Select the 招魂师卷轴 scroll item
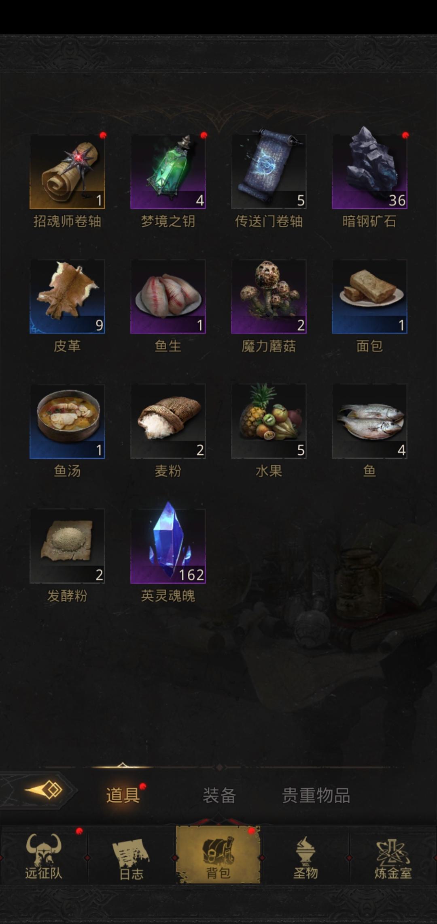 click(x=67, y=172)
